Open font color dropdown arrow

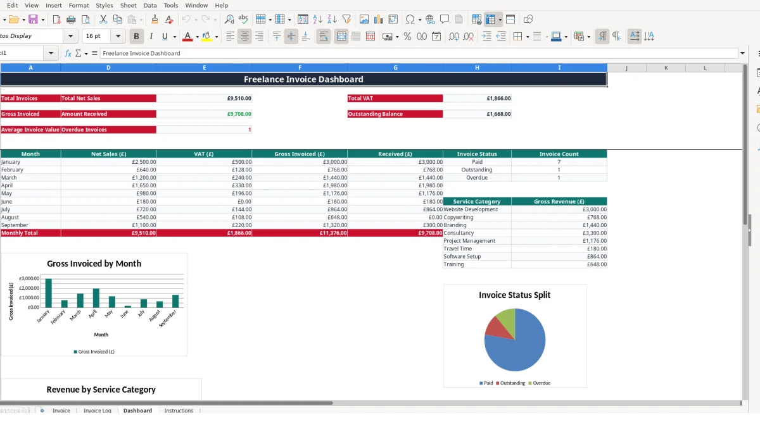(197, 37)
